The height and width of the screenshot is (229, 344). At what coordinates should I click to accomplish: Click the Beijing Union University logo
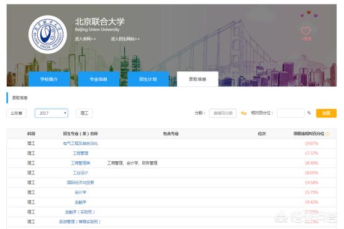click(x=48, y=34)
